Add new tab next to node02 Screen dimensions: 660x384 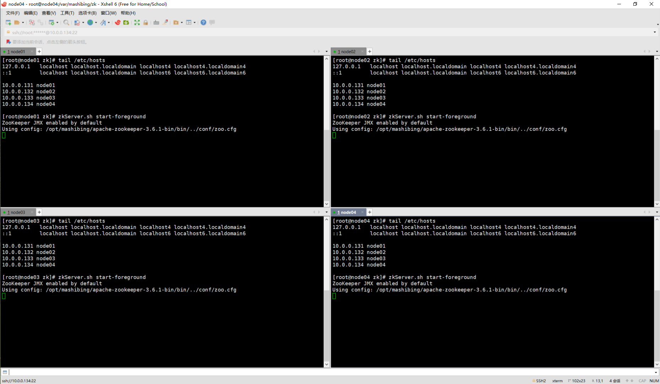370,52
